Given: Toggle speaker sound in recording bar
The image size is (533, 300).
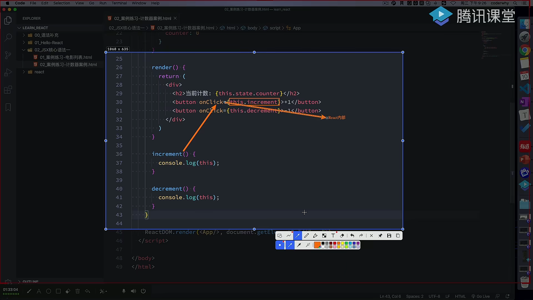Looking at the screenshot, I should coord(134,291).
